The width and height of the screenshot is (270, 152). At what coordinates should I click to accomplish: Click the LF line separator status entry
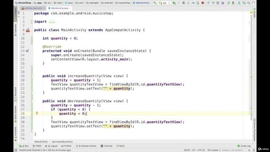click(194, 150)
